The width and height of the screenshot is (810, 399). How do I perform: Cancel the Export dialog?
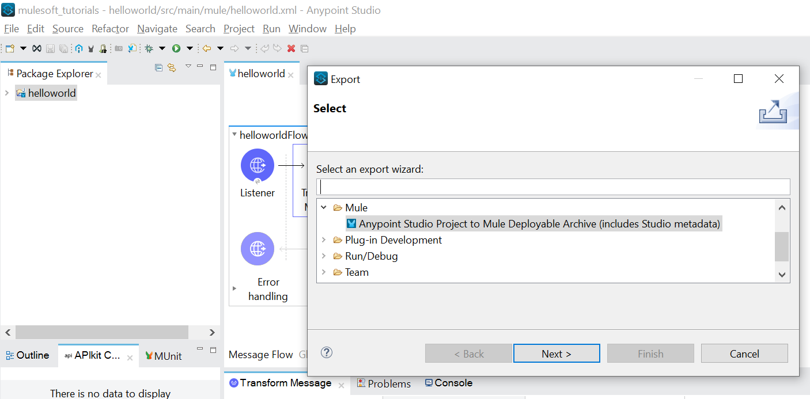click(744, 353)
